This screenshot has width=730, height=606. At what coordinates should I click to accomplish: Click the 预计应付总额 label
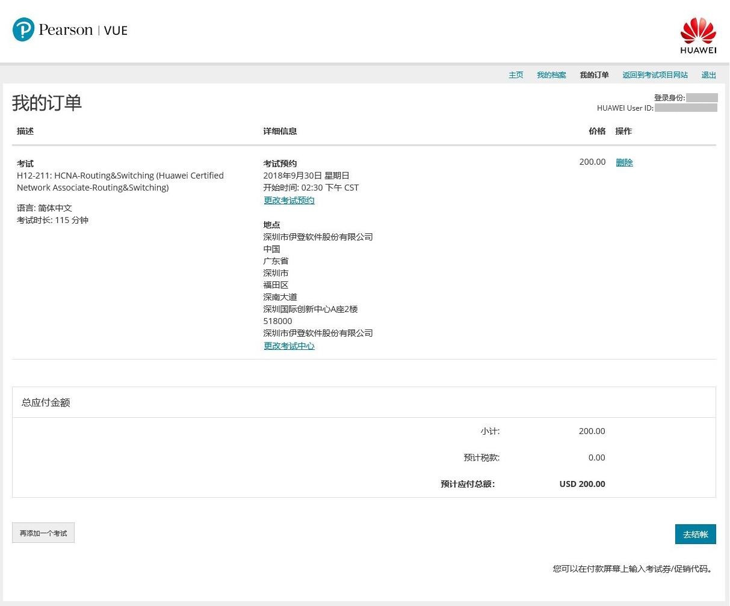point(468,484)
